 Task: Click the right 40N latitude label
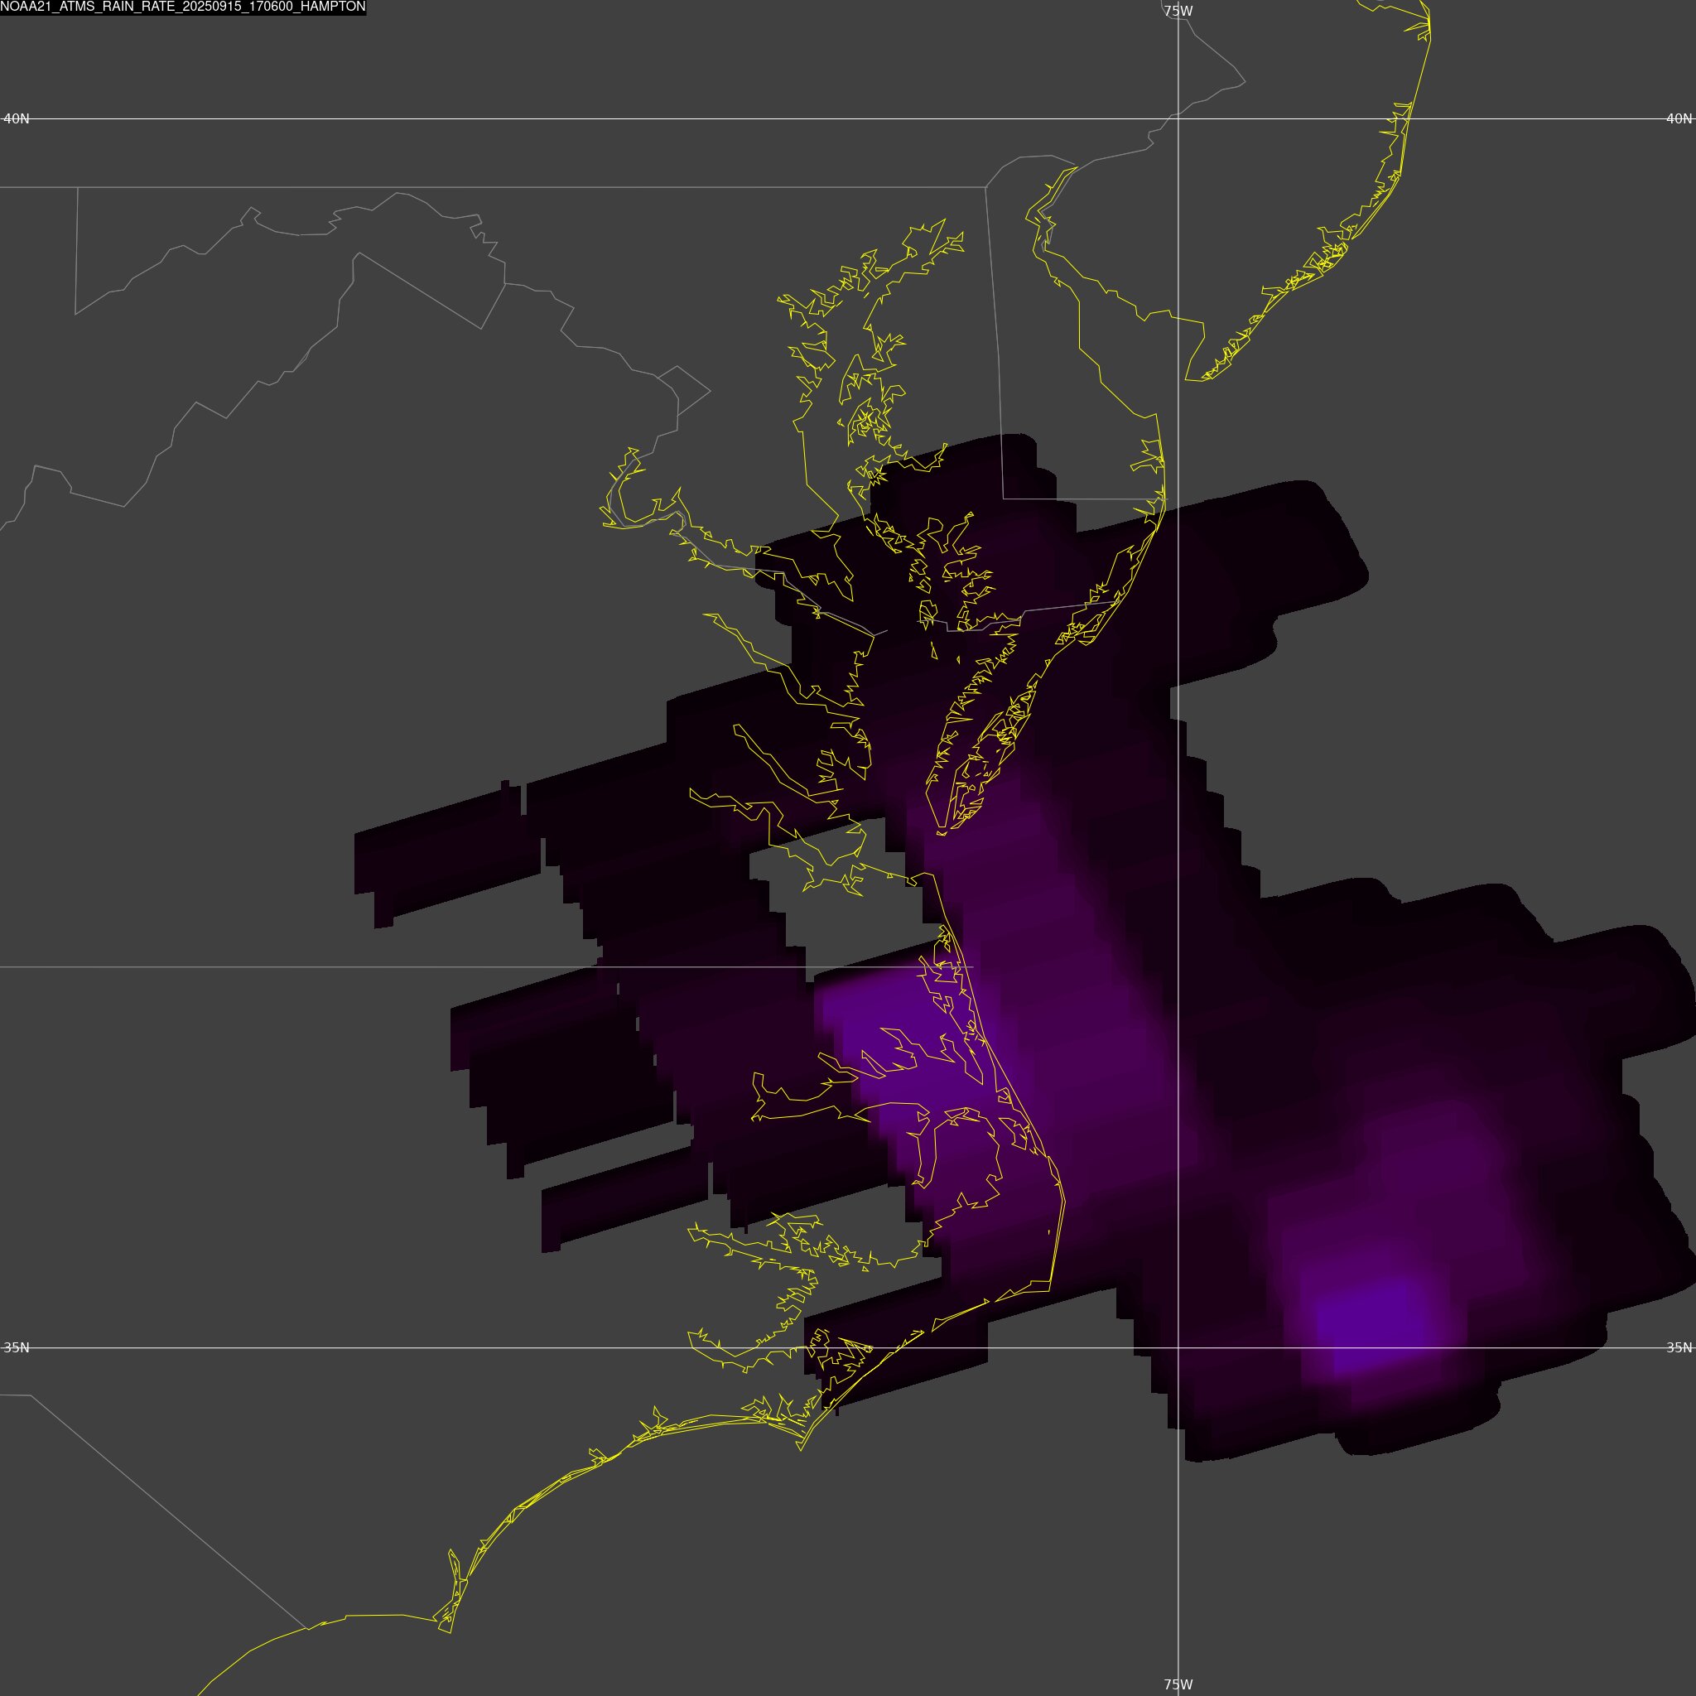coord(1679,118)
